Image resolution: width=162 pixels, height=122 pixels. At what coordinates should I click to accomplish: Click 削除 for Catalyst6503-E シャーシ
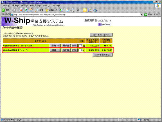point(74,50)
